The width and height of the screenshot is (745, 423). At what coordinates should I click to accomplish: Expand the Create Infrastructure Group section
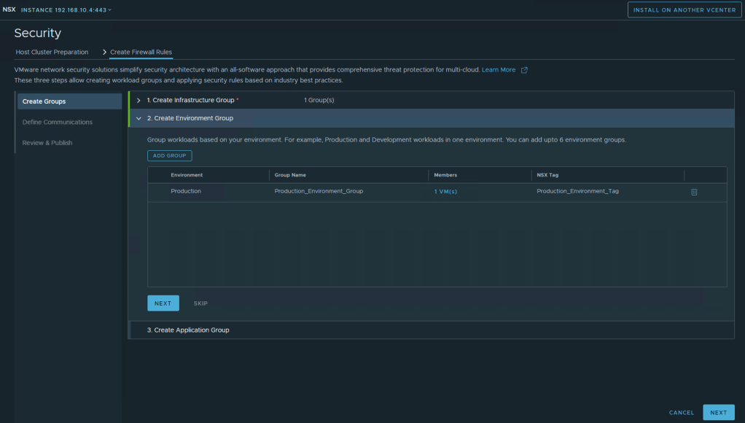tap(139, 100)
